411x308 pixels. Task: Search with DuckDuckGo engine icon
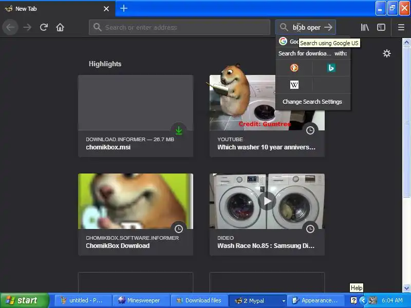coord(294,68)
